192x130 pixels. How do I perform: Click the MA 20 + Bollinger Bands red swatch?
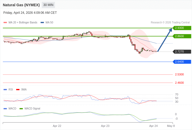coord(5,23)
